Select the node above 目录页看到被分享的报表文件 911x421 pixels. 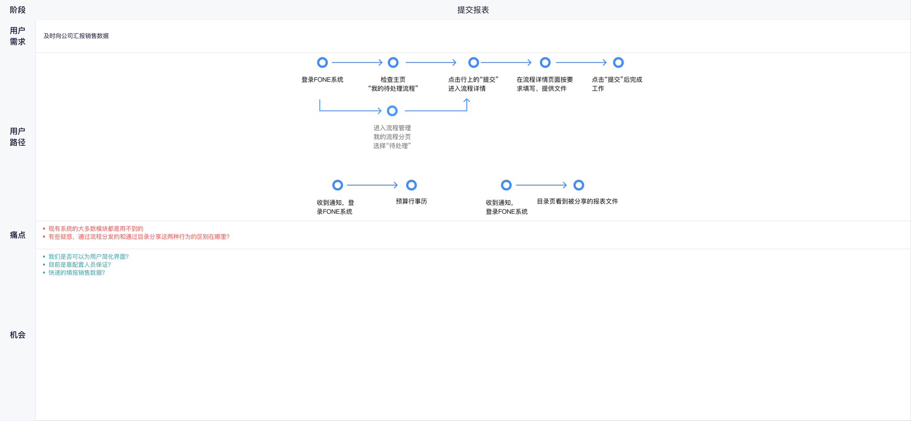point(578,185)
